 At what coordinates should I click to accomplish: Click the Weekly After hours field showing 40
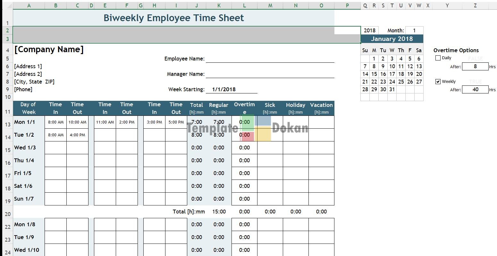coord(475,90)
